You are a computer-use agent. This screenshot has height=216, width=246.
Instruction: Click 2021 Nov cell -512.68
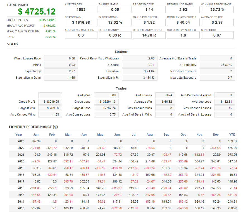(199, 155)
